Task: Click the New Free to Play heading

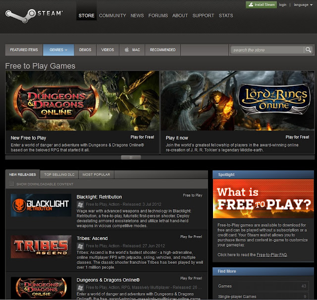Action: click(x=28, y=138)
